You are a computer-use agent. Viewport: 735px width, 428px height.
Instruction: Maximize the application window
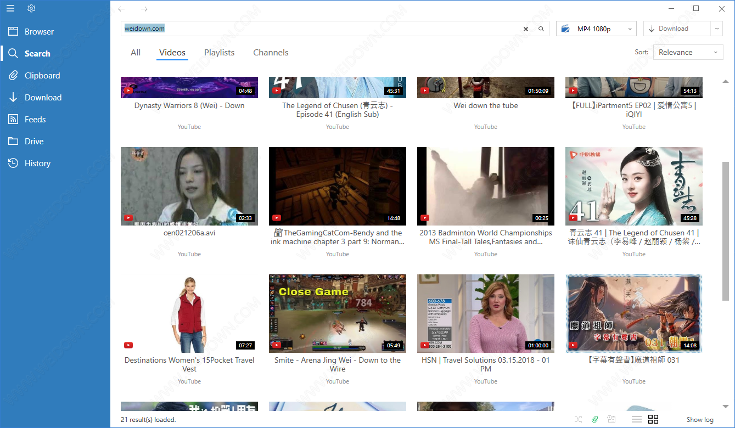tap(696, 8)
